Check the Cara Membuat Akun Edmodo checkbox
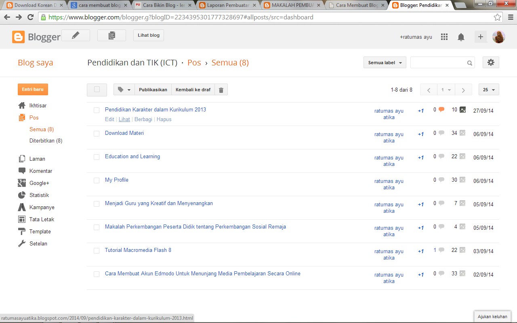The image size is (517, 323). (x=97, y=274)
